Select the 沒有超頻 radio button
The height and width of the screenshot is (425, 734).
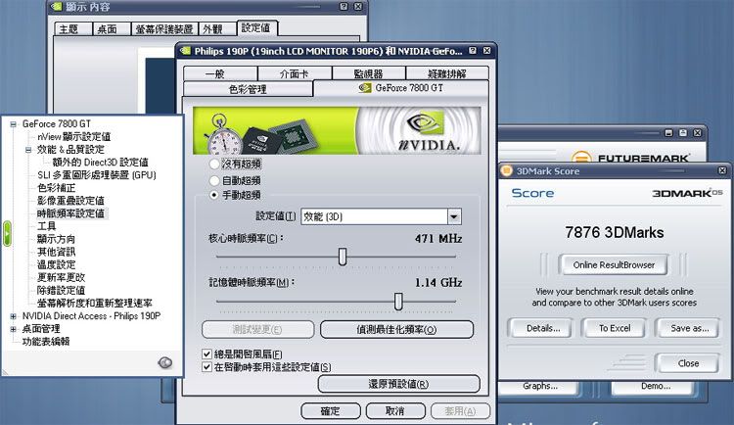tap(215, 165)
